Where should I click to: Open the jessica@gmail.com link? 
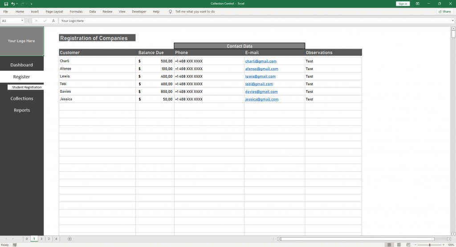(x=262, y=99)
